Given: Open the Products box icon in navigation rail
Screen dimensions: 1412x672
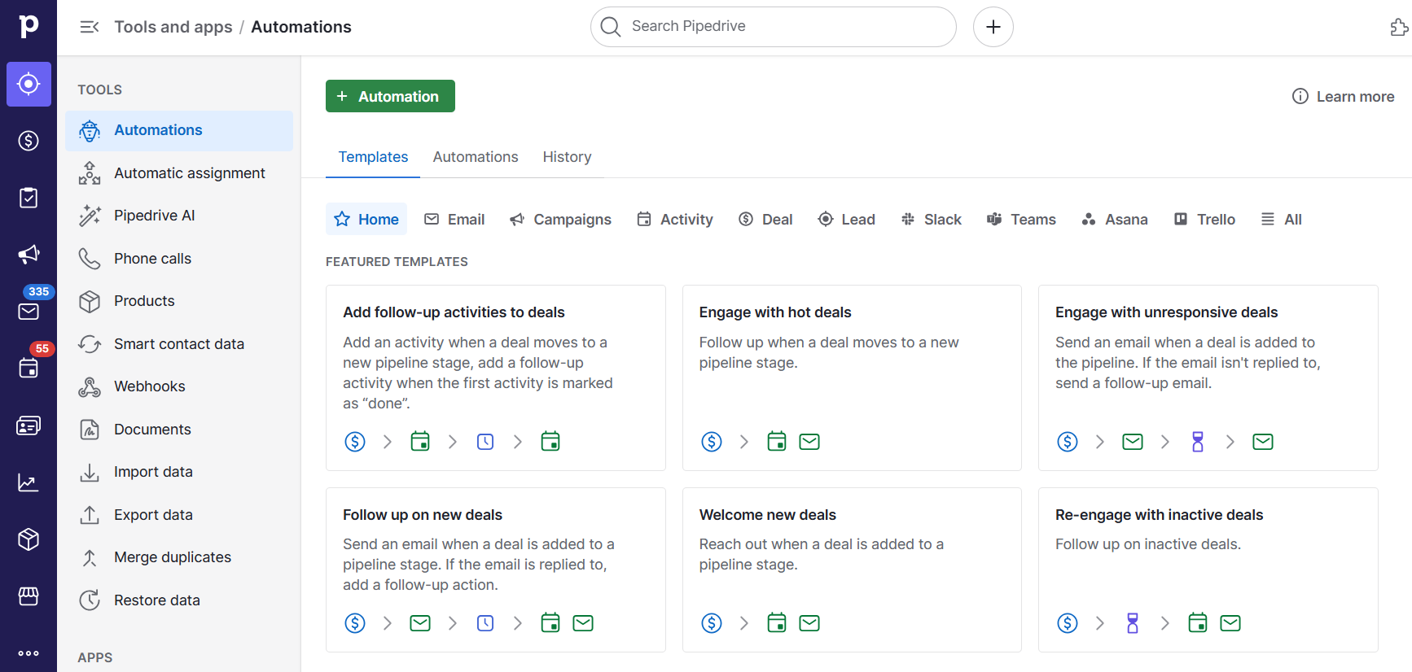Looking at the screenshot, I should coord(29,539).
